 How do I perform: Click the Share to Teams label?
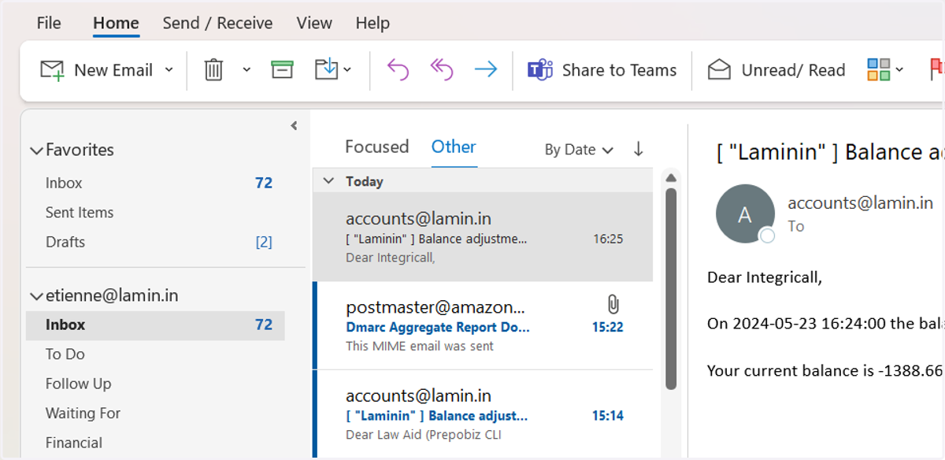tap(619, 70)
